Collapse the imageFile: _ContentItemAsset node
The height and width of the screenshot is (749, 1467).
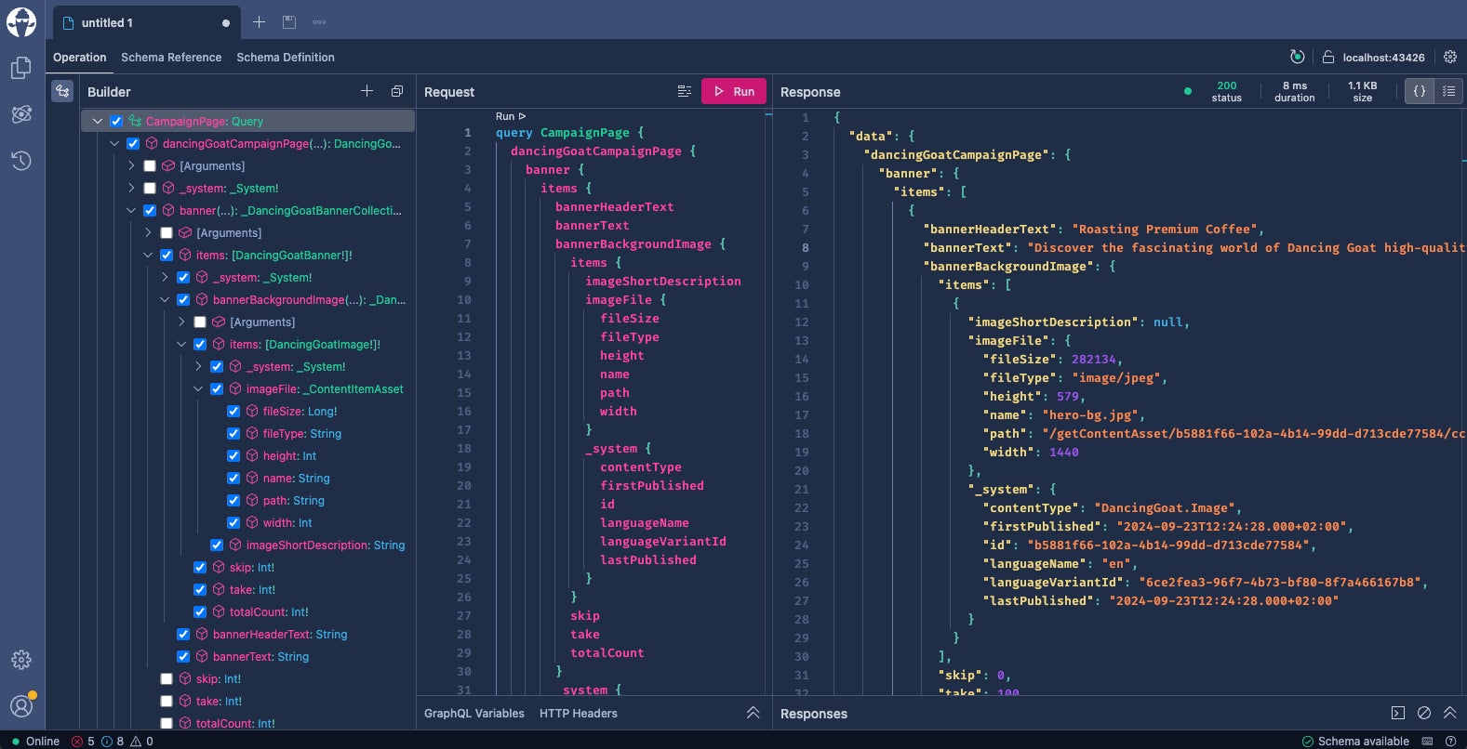pos(198,388)
